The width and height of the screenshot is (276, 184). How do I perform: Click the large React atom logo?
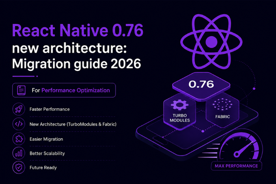point(211,42)
